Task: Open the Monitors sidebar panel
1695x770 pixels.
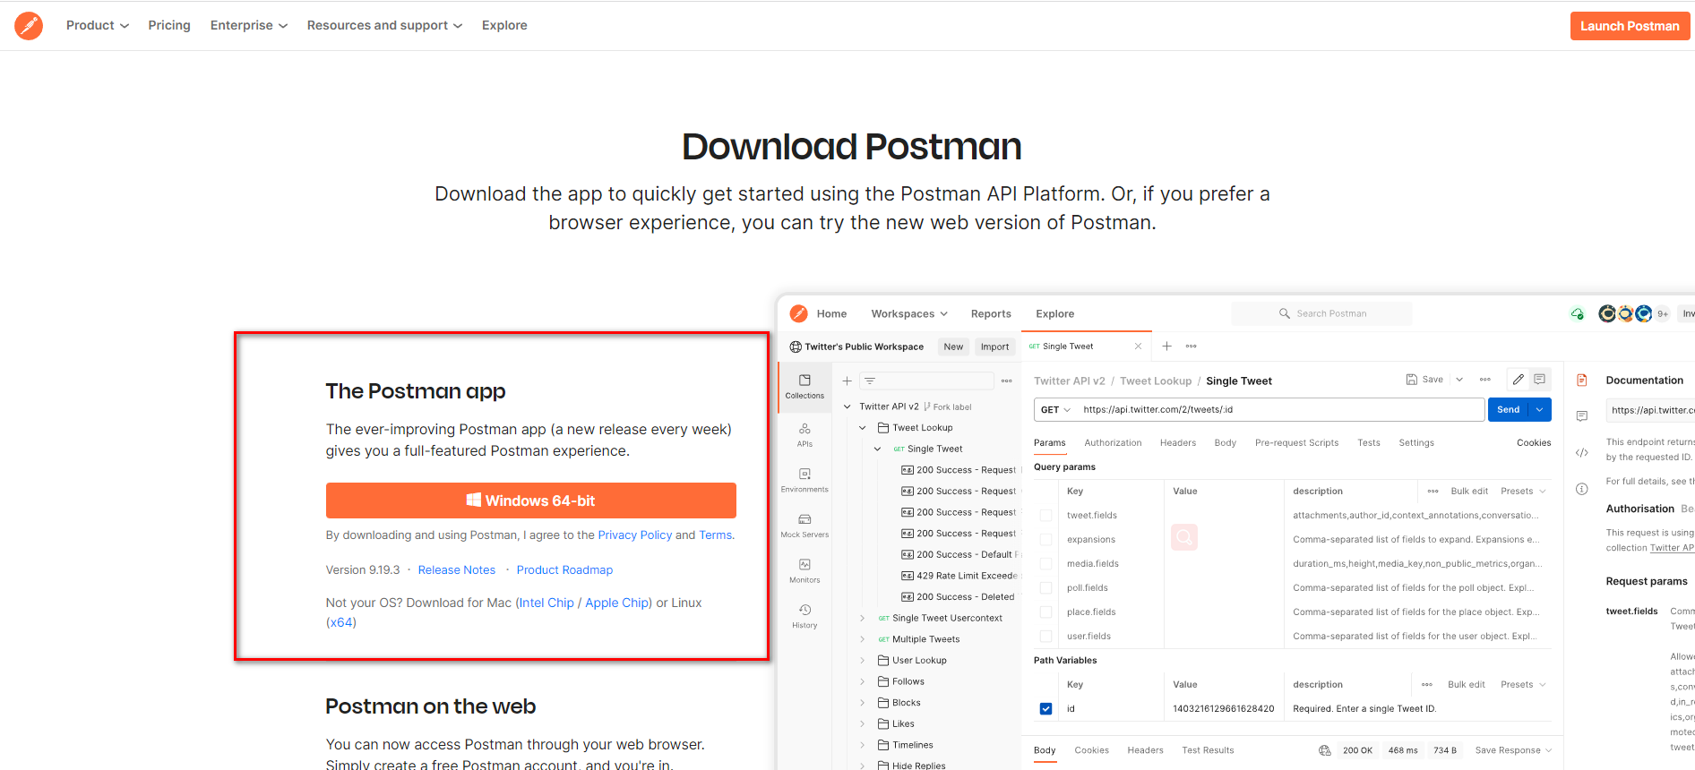Action: coord(804,570)
